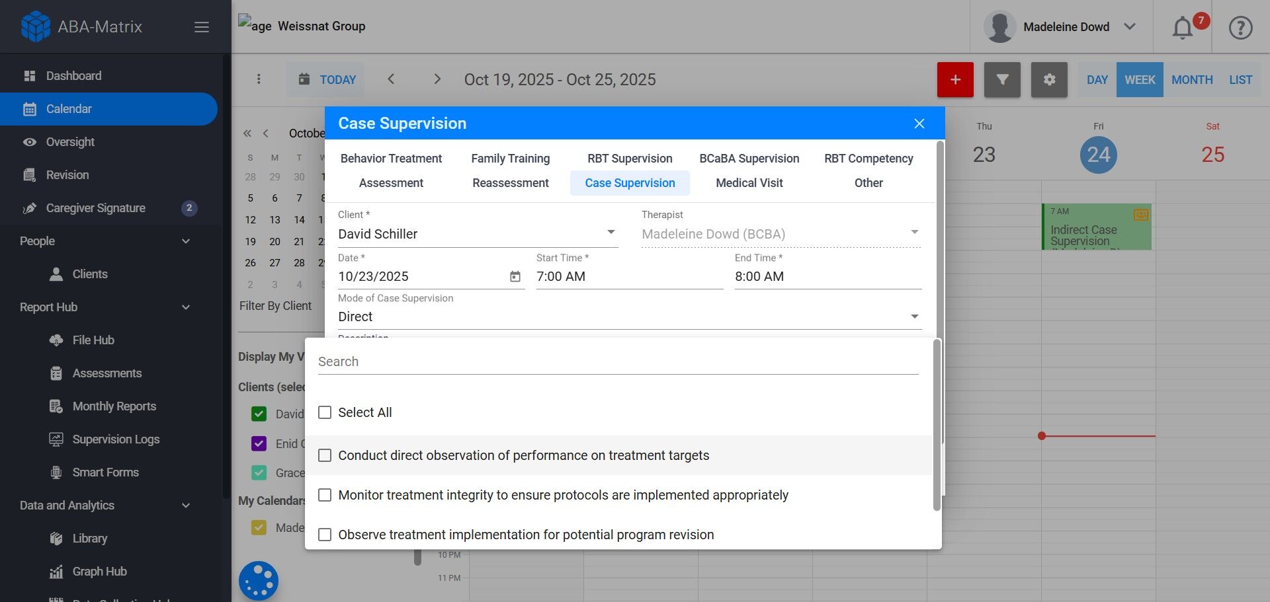Expand the Client dropdown for David Schiller
This screenshot has height=602, width=1270.
611,233
